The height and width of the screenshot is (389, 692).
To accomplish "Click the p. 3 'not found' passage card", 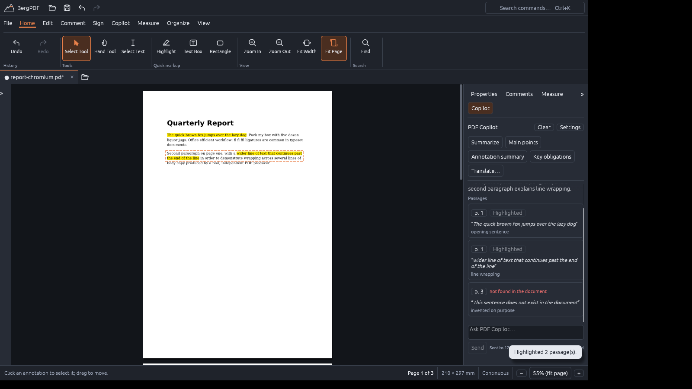I will [525, 300].
